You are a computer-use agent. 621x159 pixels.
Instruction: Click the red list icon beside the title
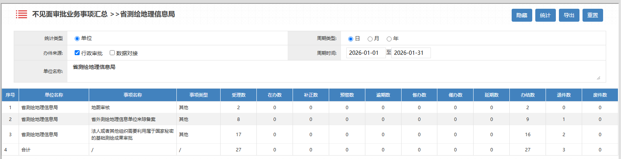click(21, 14)
